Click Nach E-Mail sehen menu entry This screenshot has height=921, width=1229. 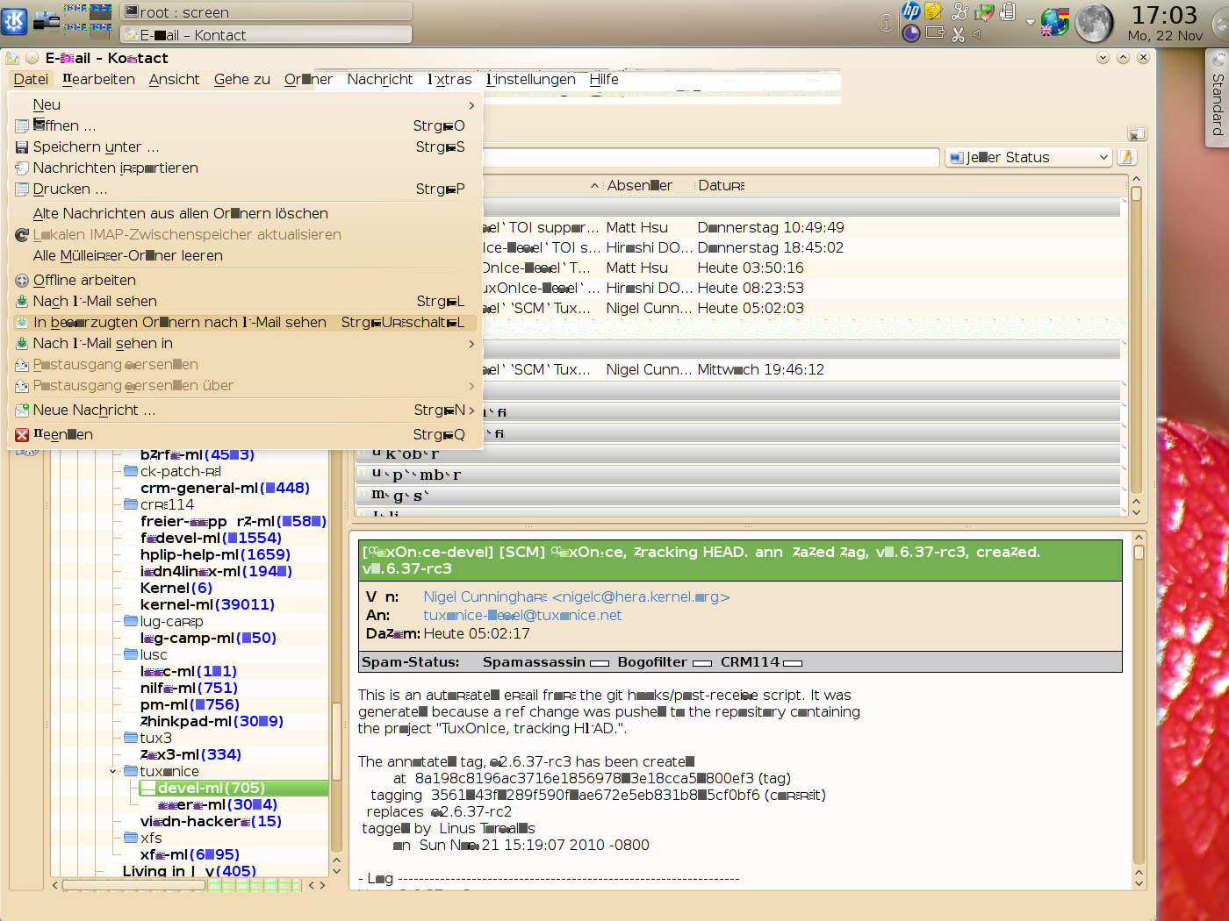point(95,301)
